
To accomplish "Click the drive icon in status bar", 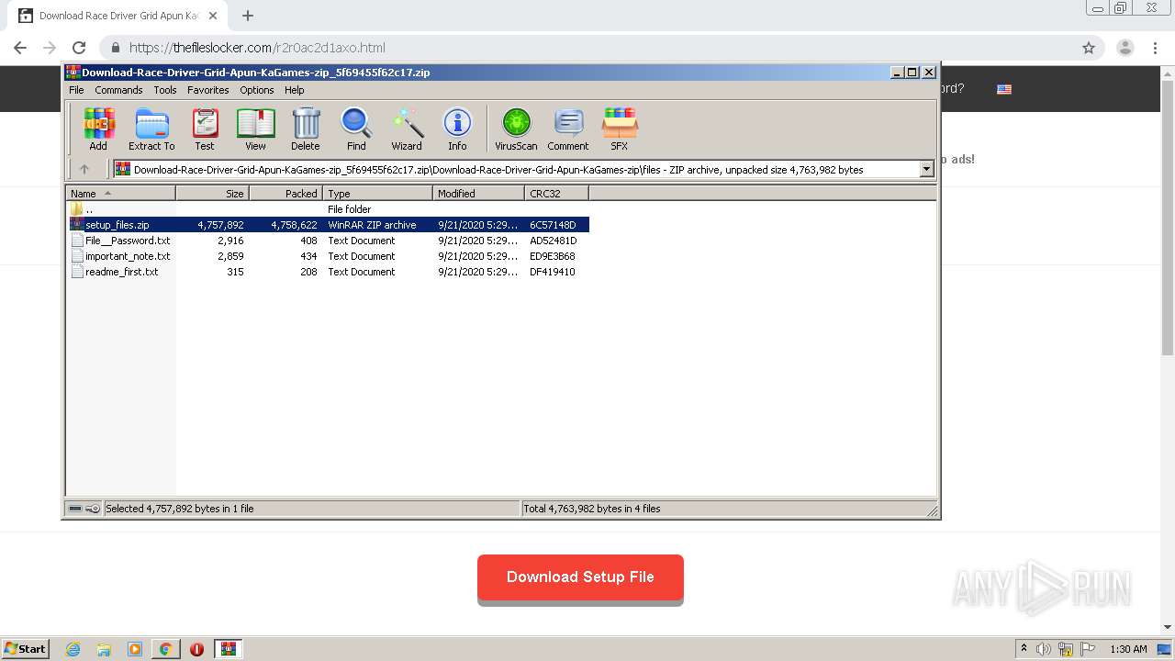I will (x=75, y=508).
